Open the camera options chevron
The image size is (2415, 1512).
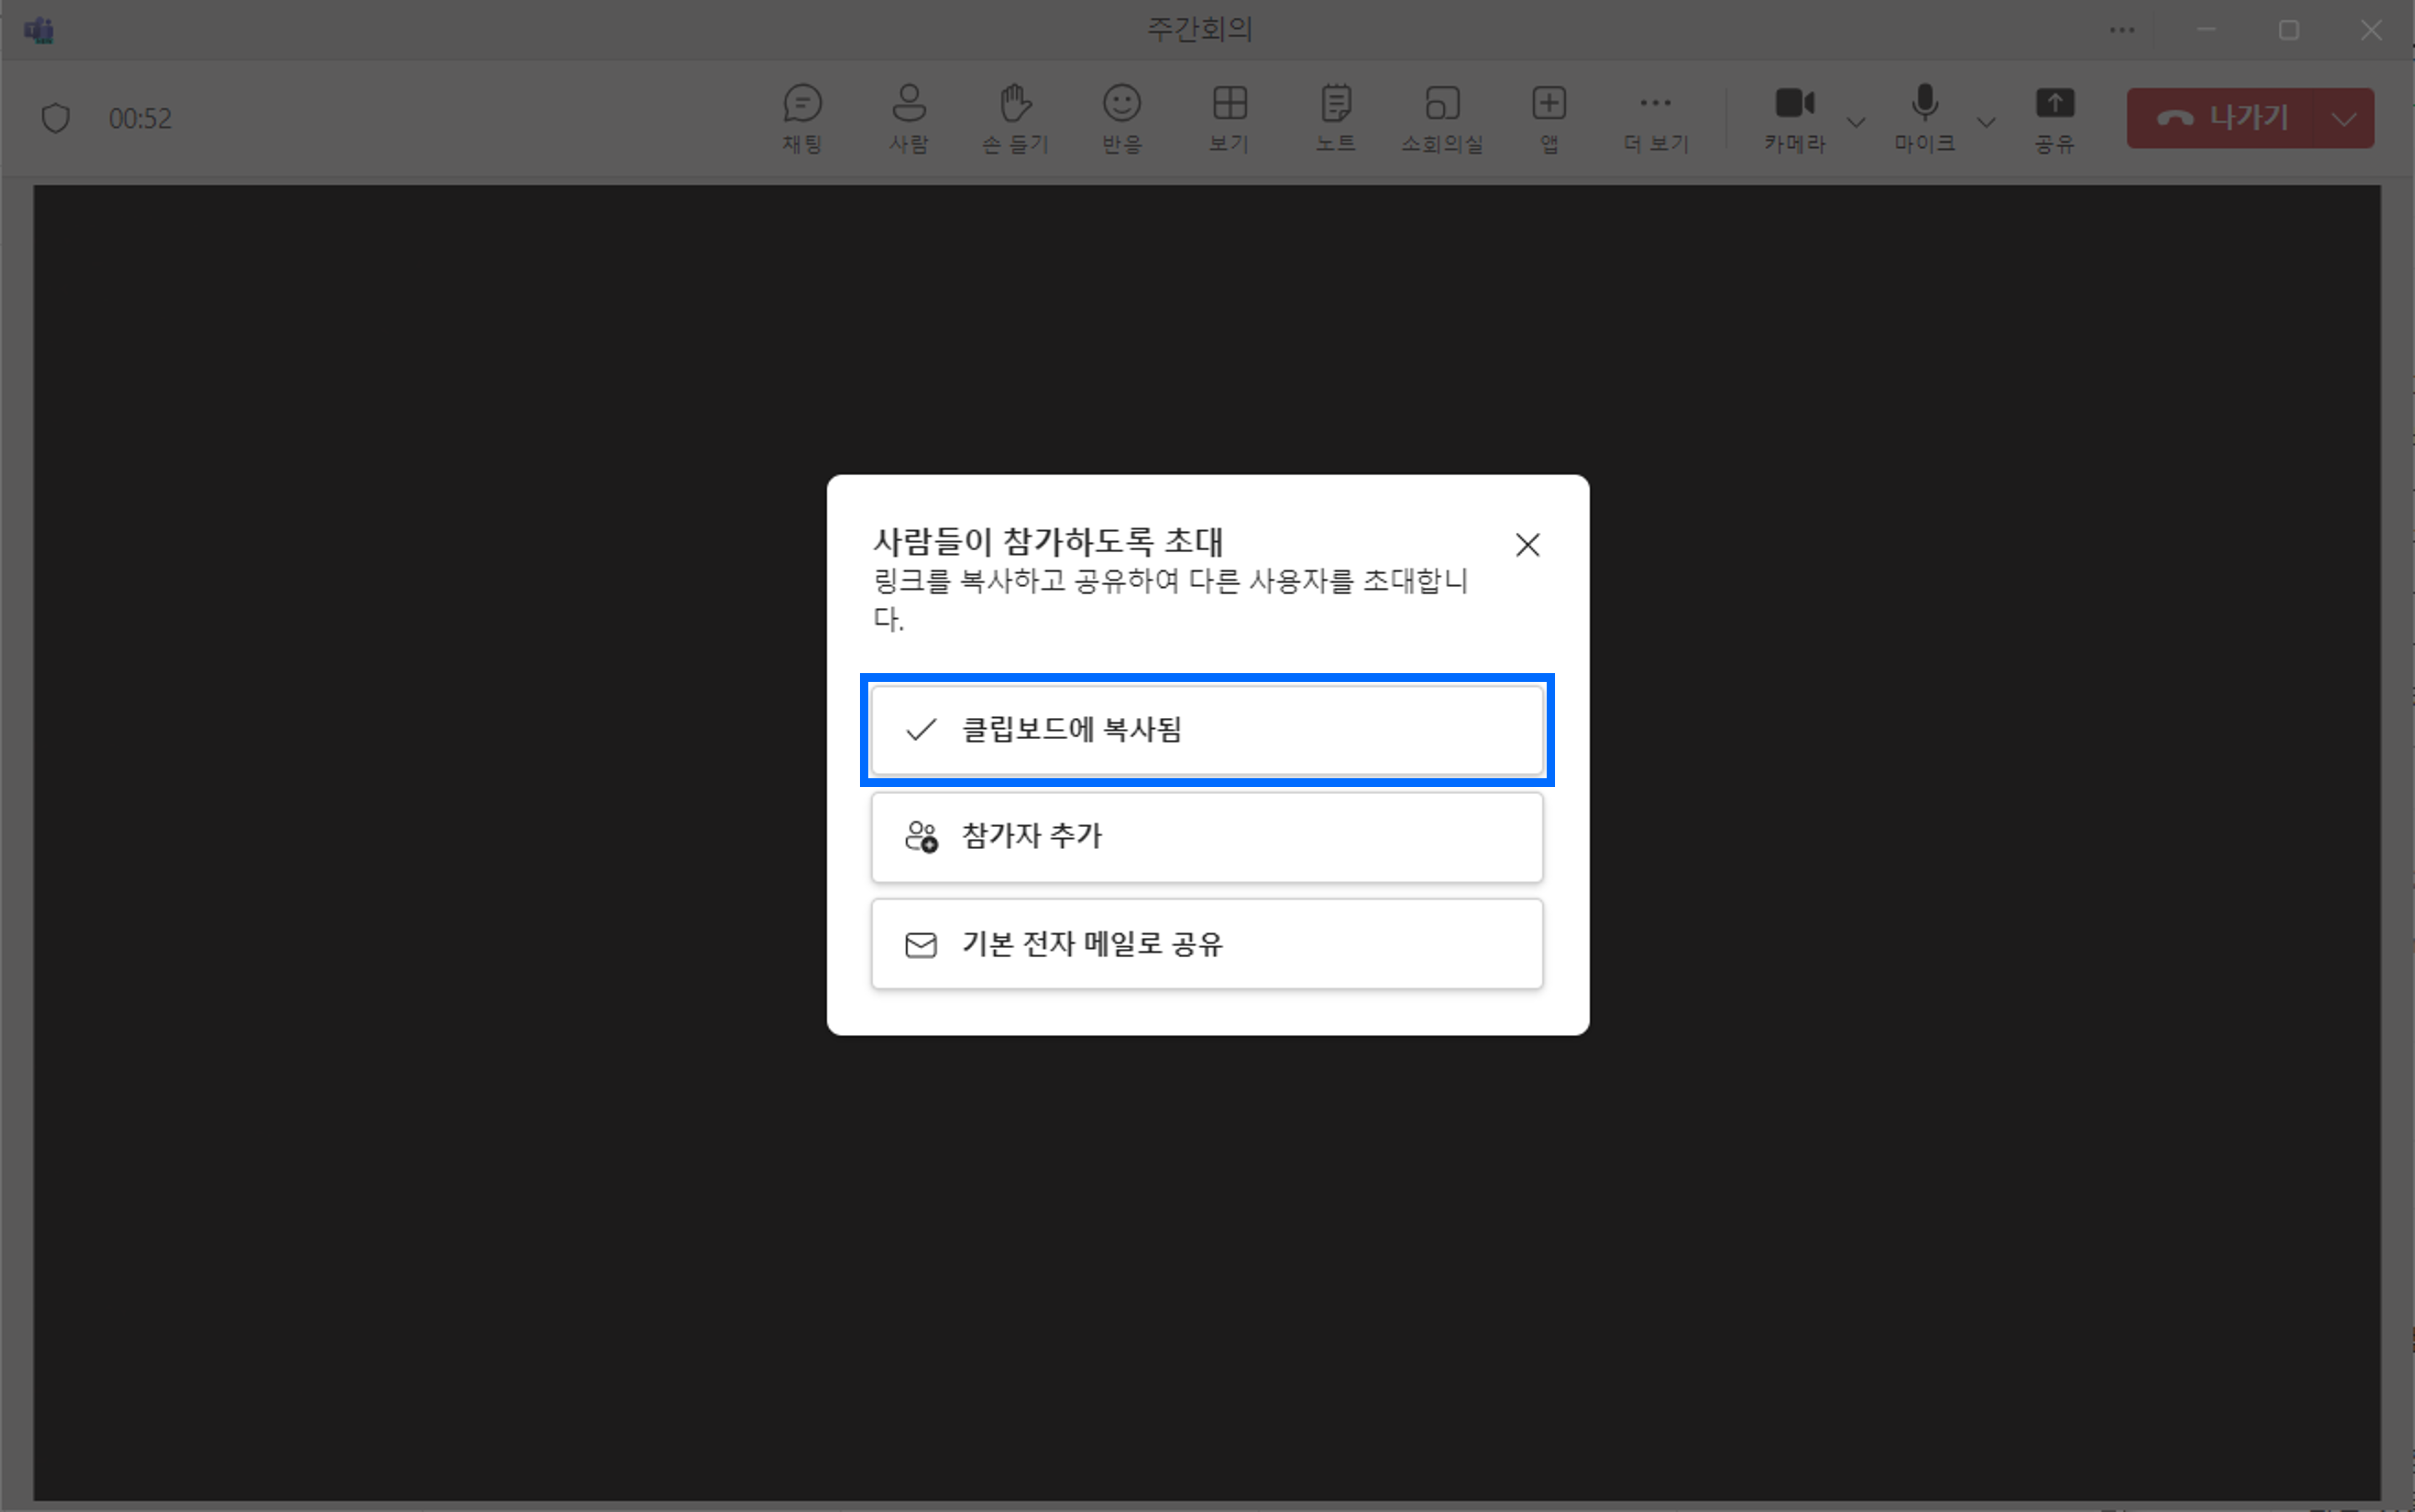click(x=1856, y=122)
